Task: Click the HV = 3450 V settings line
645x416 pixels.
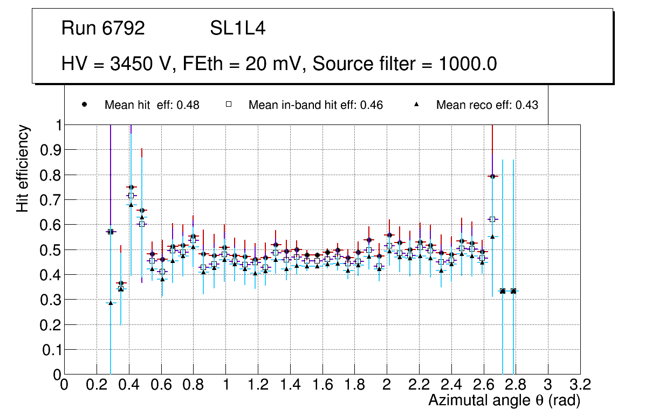Action: point(279,64)
